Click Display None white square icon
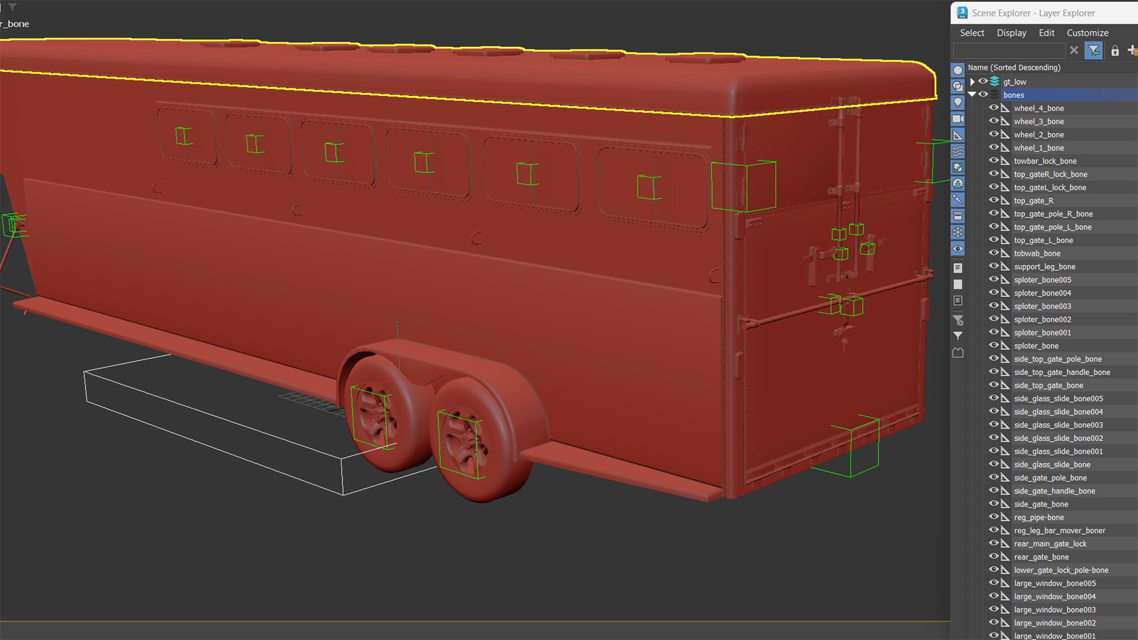1138x640 pixels. [958, 284]
